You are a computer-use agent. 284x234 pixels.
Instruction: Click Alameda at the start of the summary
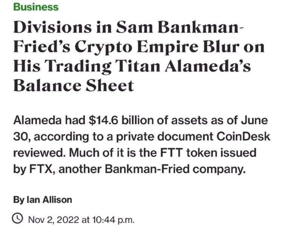[x=37, y=120]
